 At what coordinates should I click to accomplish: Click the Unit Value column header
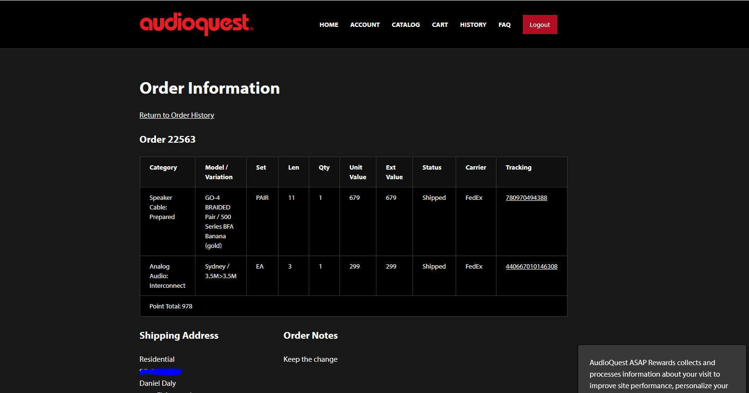tap(358, 172)
